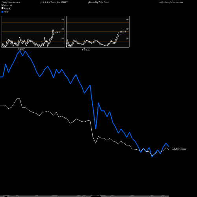The width and height of the screenshot is (197, 197).
Task: Click the MakeMyTrip company name text
Action: [x=99, y=2]
